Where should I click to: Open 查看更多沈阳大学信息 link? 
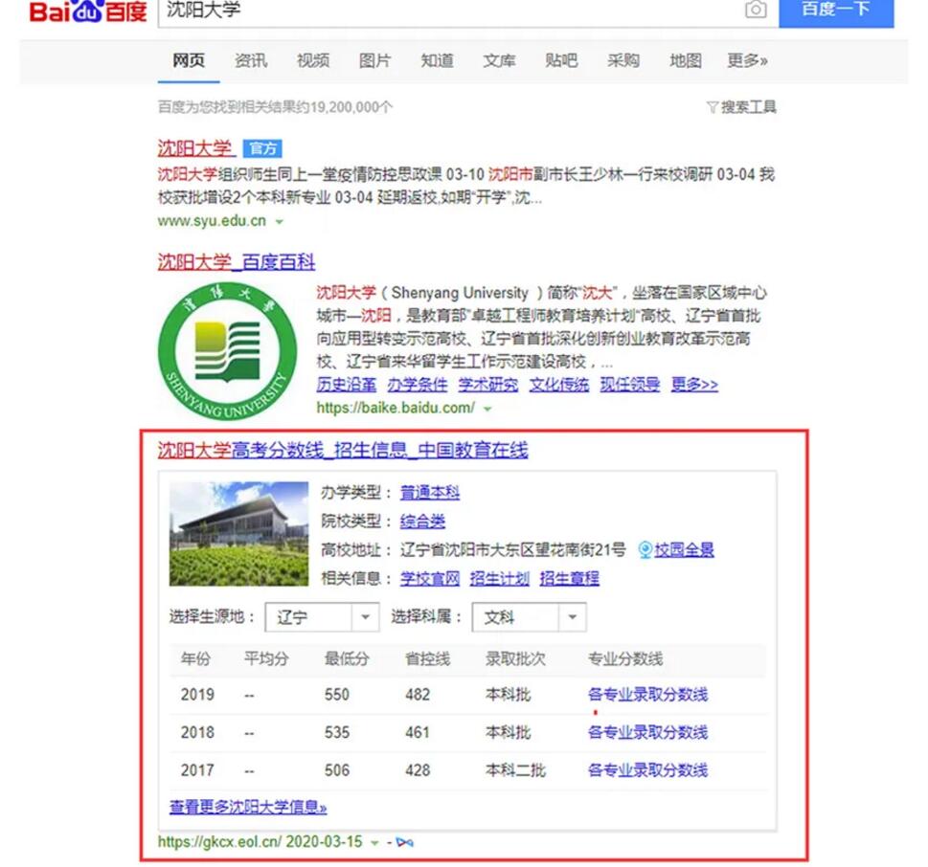click(x=248, y=807)
